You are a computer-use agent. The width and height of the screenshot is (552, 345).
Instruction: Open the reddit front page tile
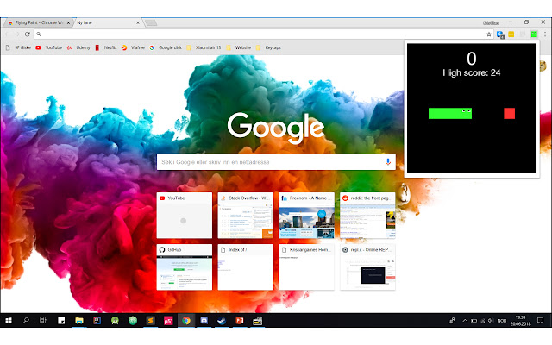(x=367, y=215)
